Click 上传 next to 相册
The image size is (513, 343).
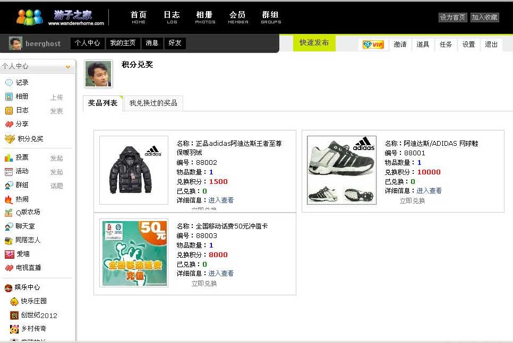pos(57,98)
